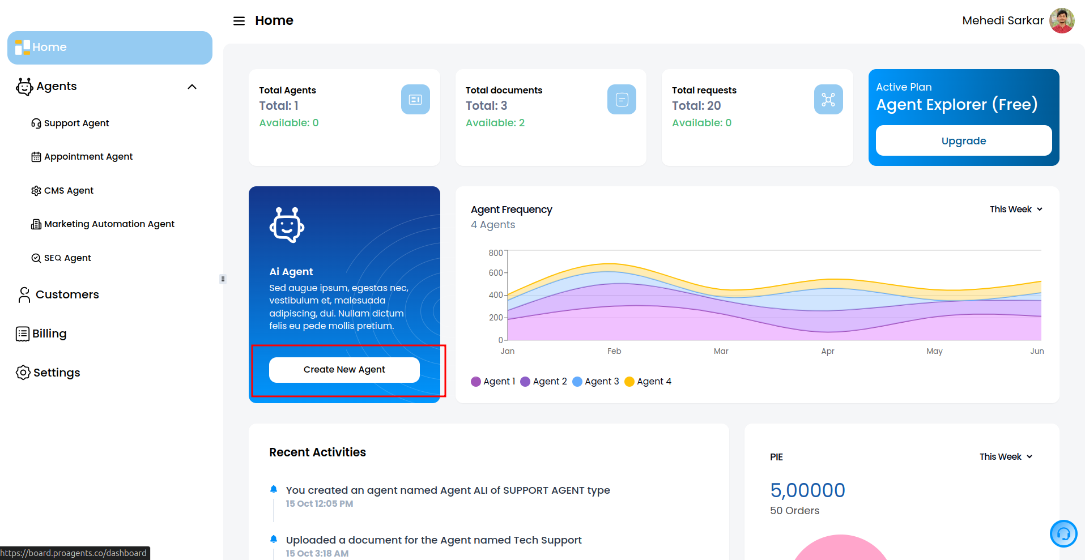Screen dimensions: 1085x560
Task: Click the Billing list icon
Action: [x=23, y=334]
